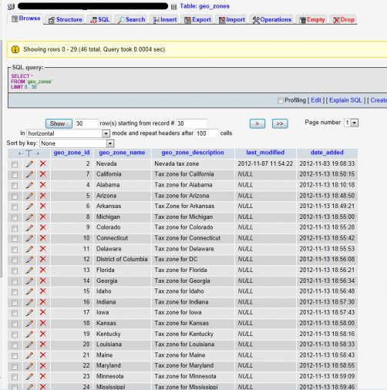Delete the Minnesota row red X

tap(43, 376)
